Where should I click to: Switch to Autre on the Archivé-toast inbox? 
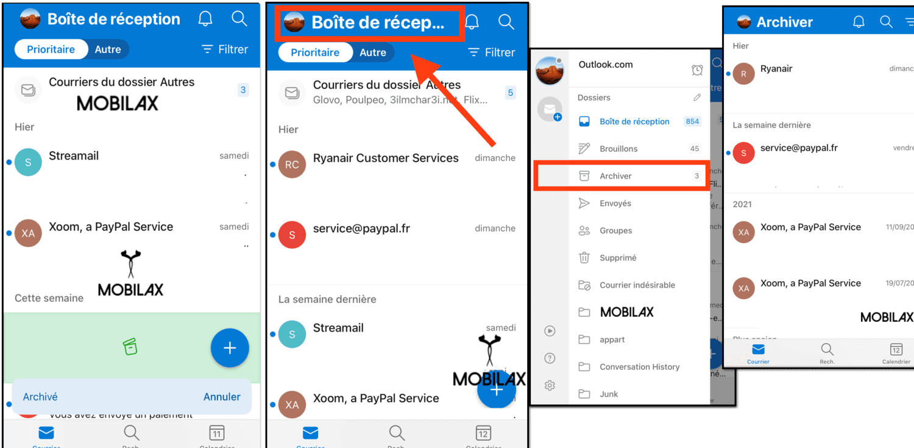[108, 49]
